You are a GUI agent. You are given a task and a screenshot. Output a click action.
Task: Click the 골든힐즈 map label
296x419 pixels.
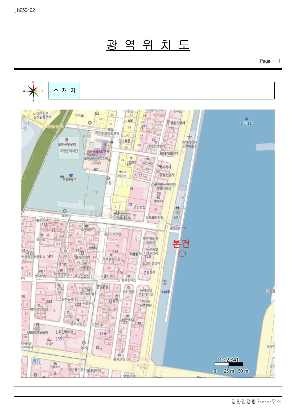tap(43, 239)
